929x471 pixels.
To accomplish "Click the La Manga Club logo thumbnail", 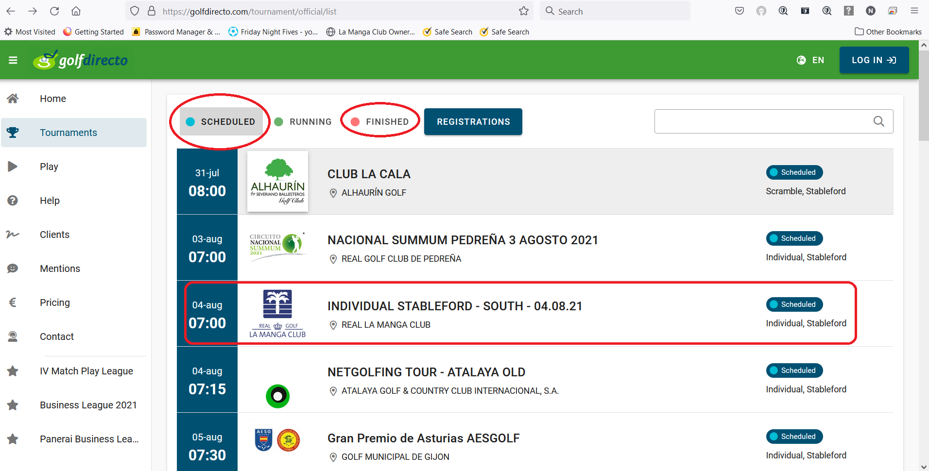I will tap(277, 313).
